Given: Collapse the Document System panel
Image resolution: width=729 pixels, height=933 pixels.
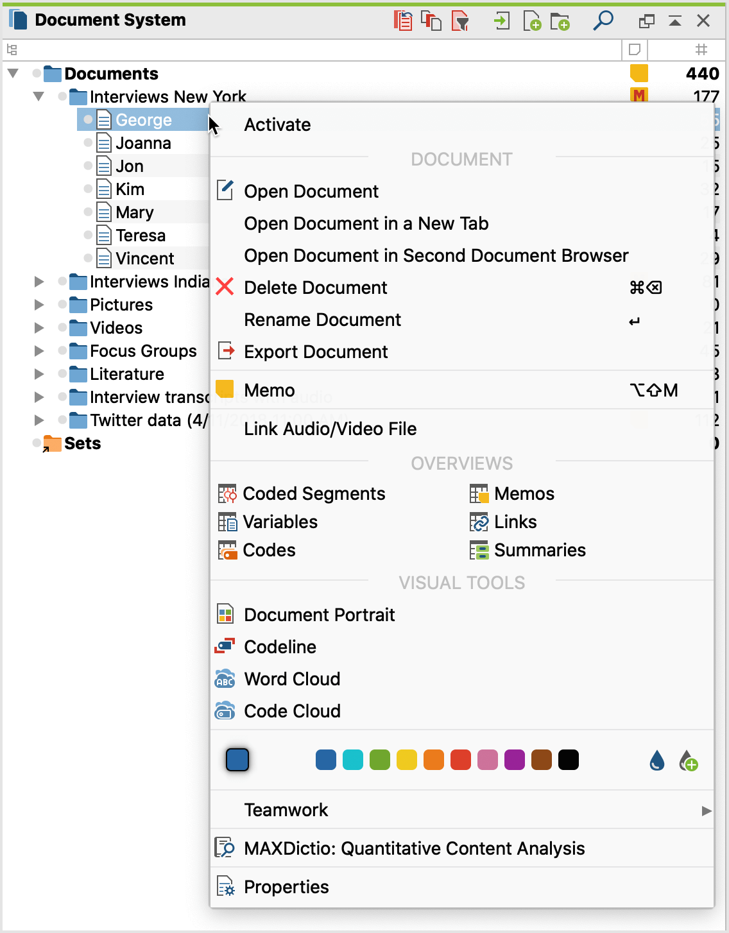Looking at the screenshot, I should [x=675, y=21].
